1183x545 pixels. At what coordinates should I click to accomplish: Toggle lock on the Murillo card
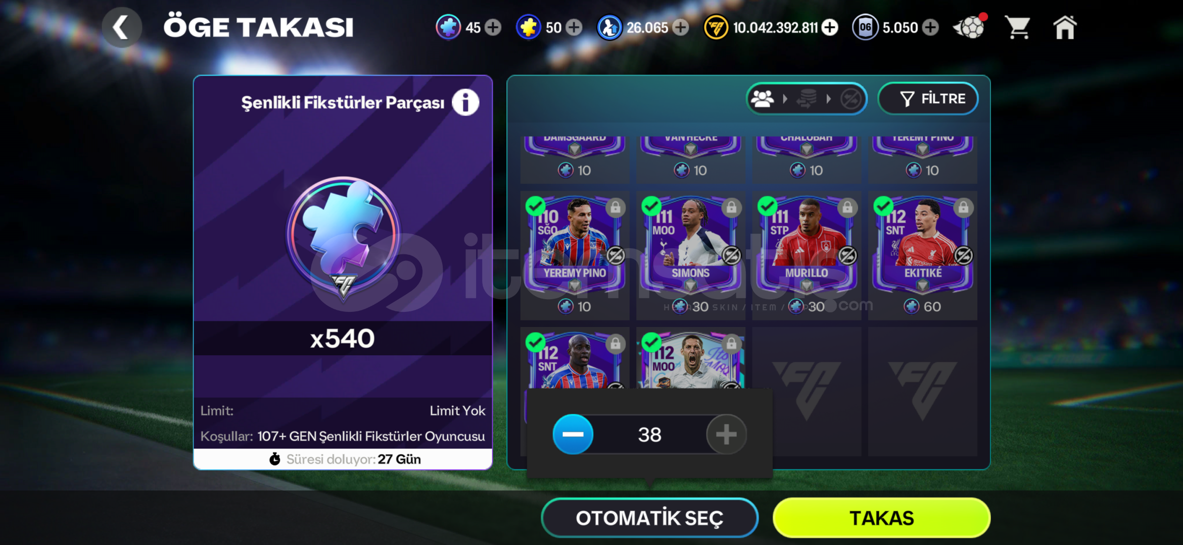(x=847, y=207)
